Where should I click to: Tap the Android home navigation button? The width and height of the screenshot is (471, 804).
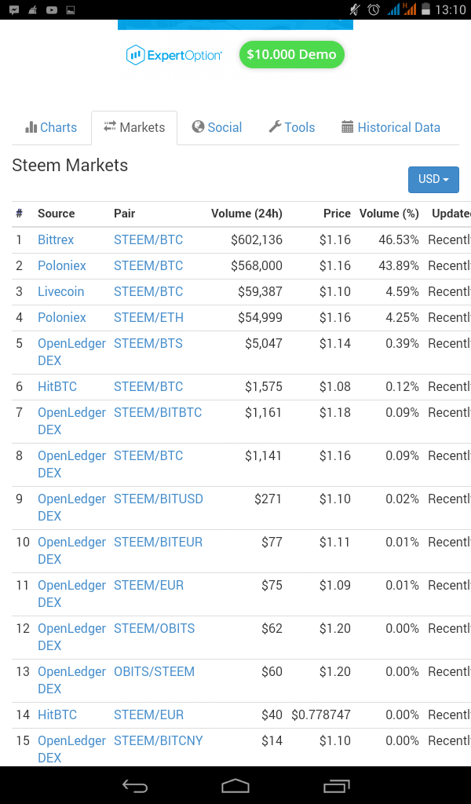pyautogui.click(x=235, y=785)
